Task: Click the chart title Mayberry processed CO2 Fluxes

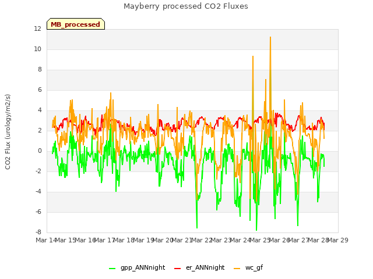Action: point(186,6)
